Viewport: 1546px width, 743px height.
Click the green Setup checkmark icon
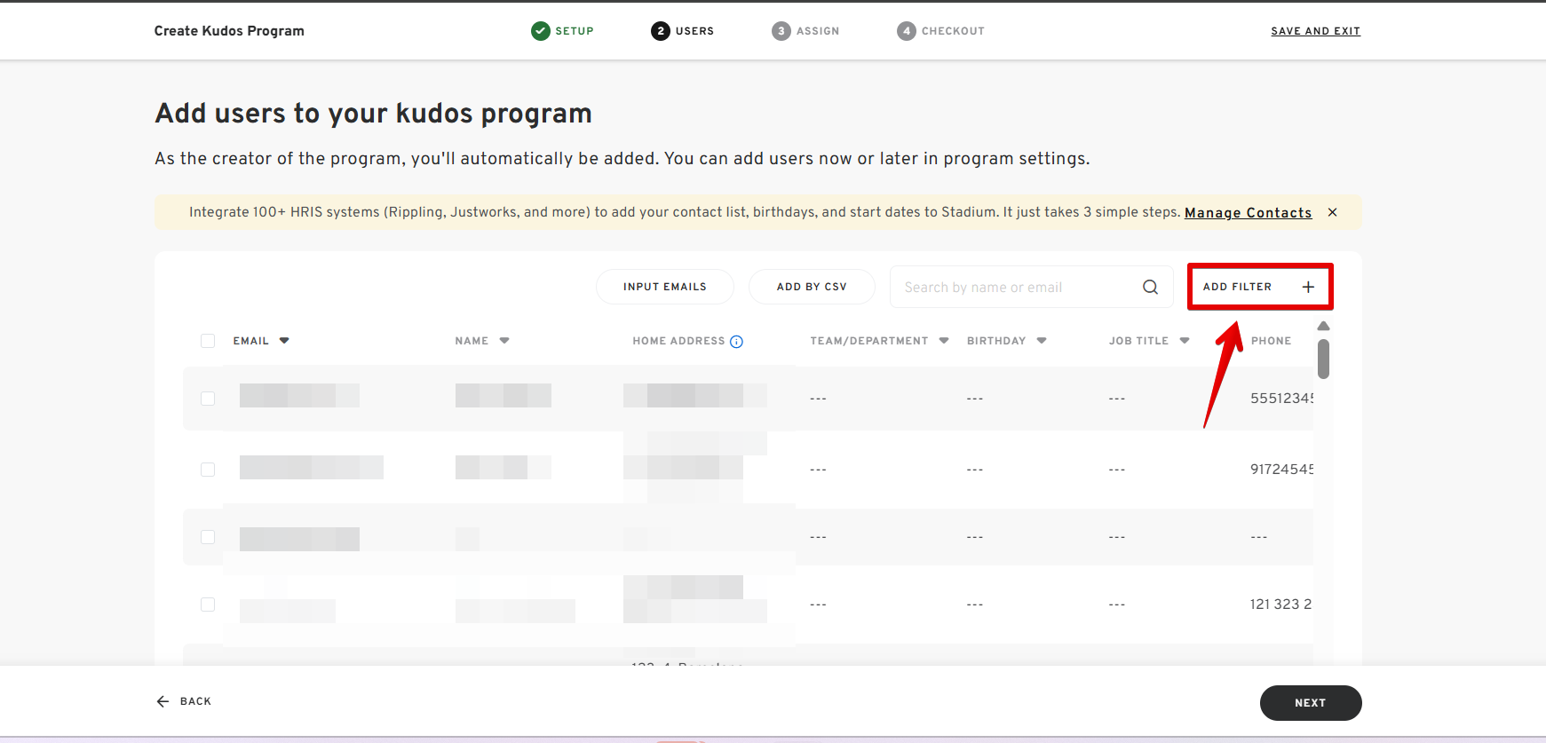point(540,31)
